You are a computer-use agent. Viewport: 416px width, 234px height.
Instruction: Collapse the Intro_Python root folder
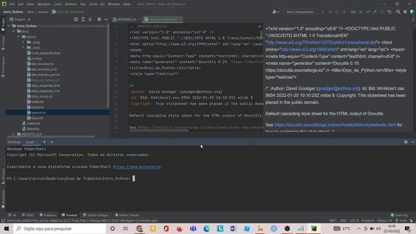8,26
